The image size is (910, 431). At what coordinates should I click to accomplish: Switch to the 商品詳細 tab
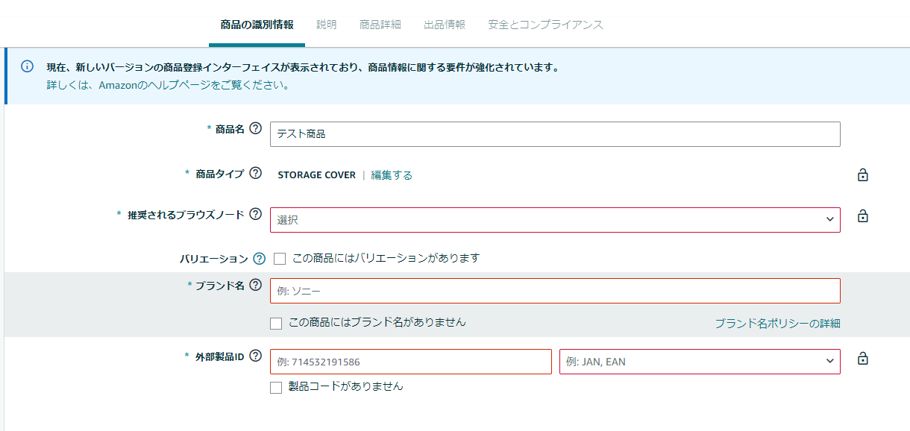point(380,24)
